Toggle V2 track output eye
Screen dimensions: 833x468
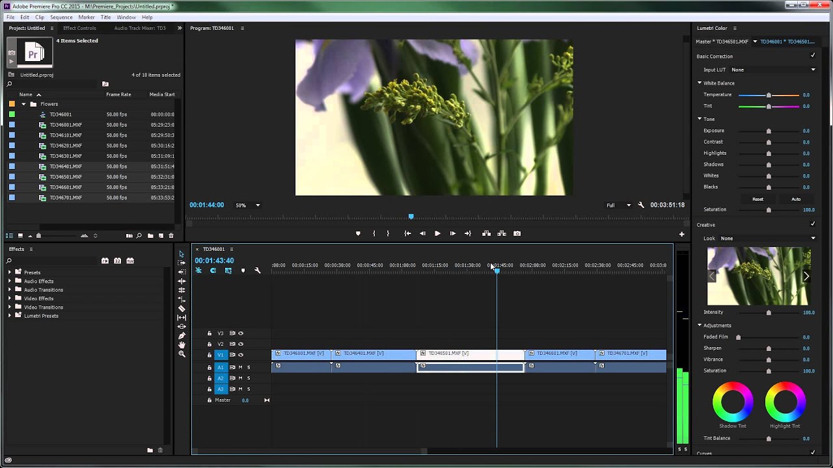tap(241, 344)
